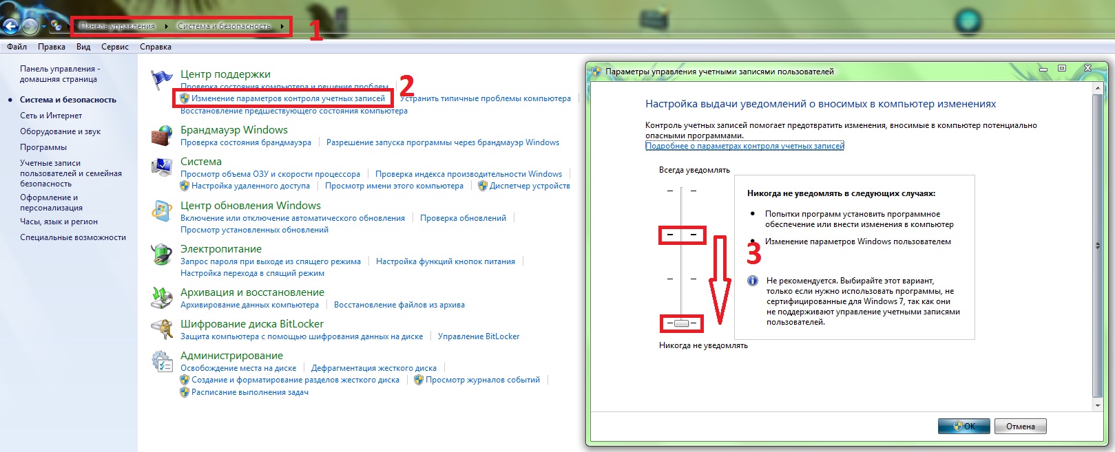Click the Электропитание battery icon
The image size is (1115, 452).
tap(162, 255)
